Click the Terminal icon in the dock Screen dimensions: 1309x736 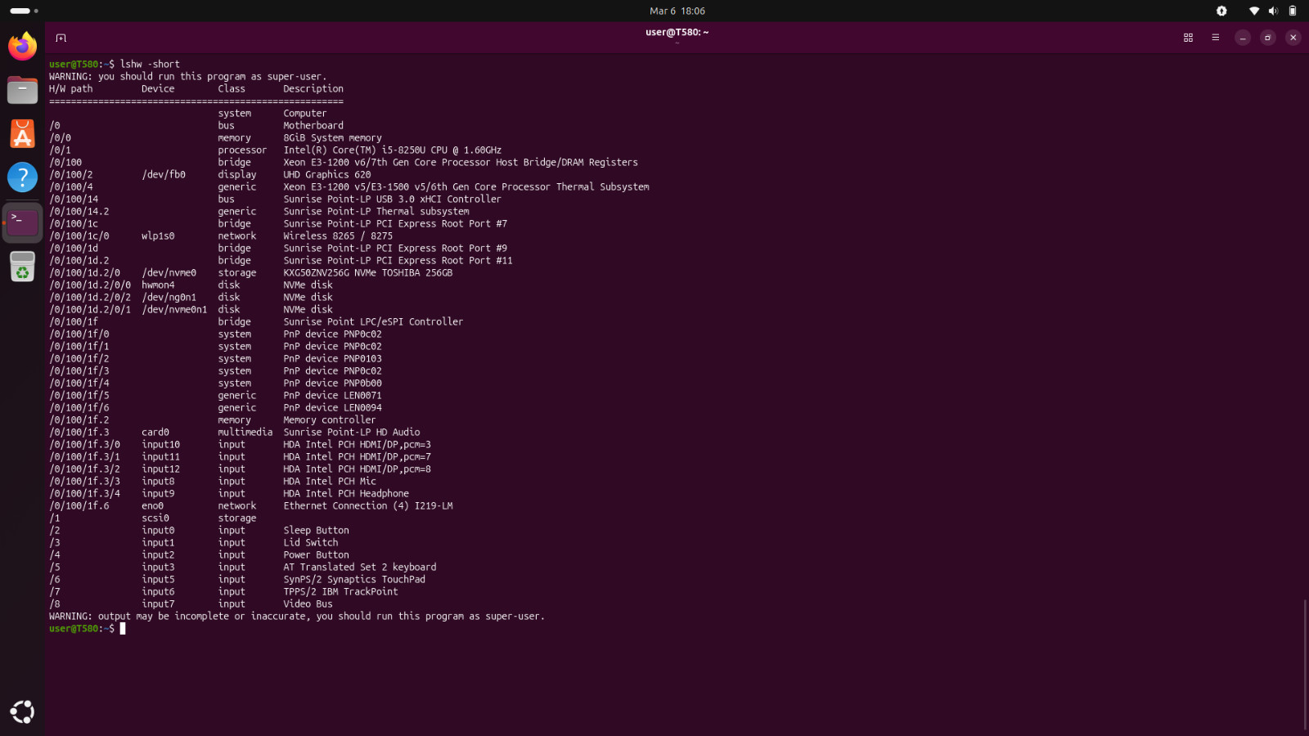23,222
